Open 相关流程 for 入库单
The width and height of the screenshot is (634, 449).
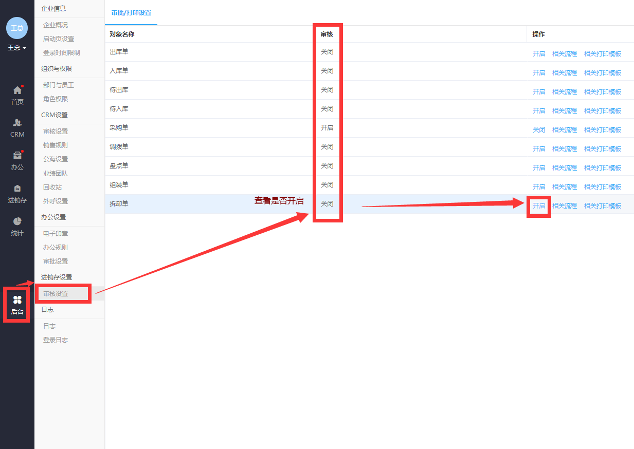pyautogui.click(x=565, y=72)
